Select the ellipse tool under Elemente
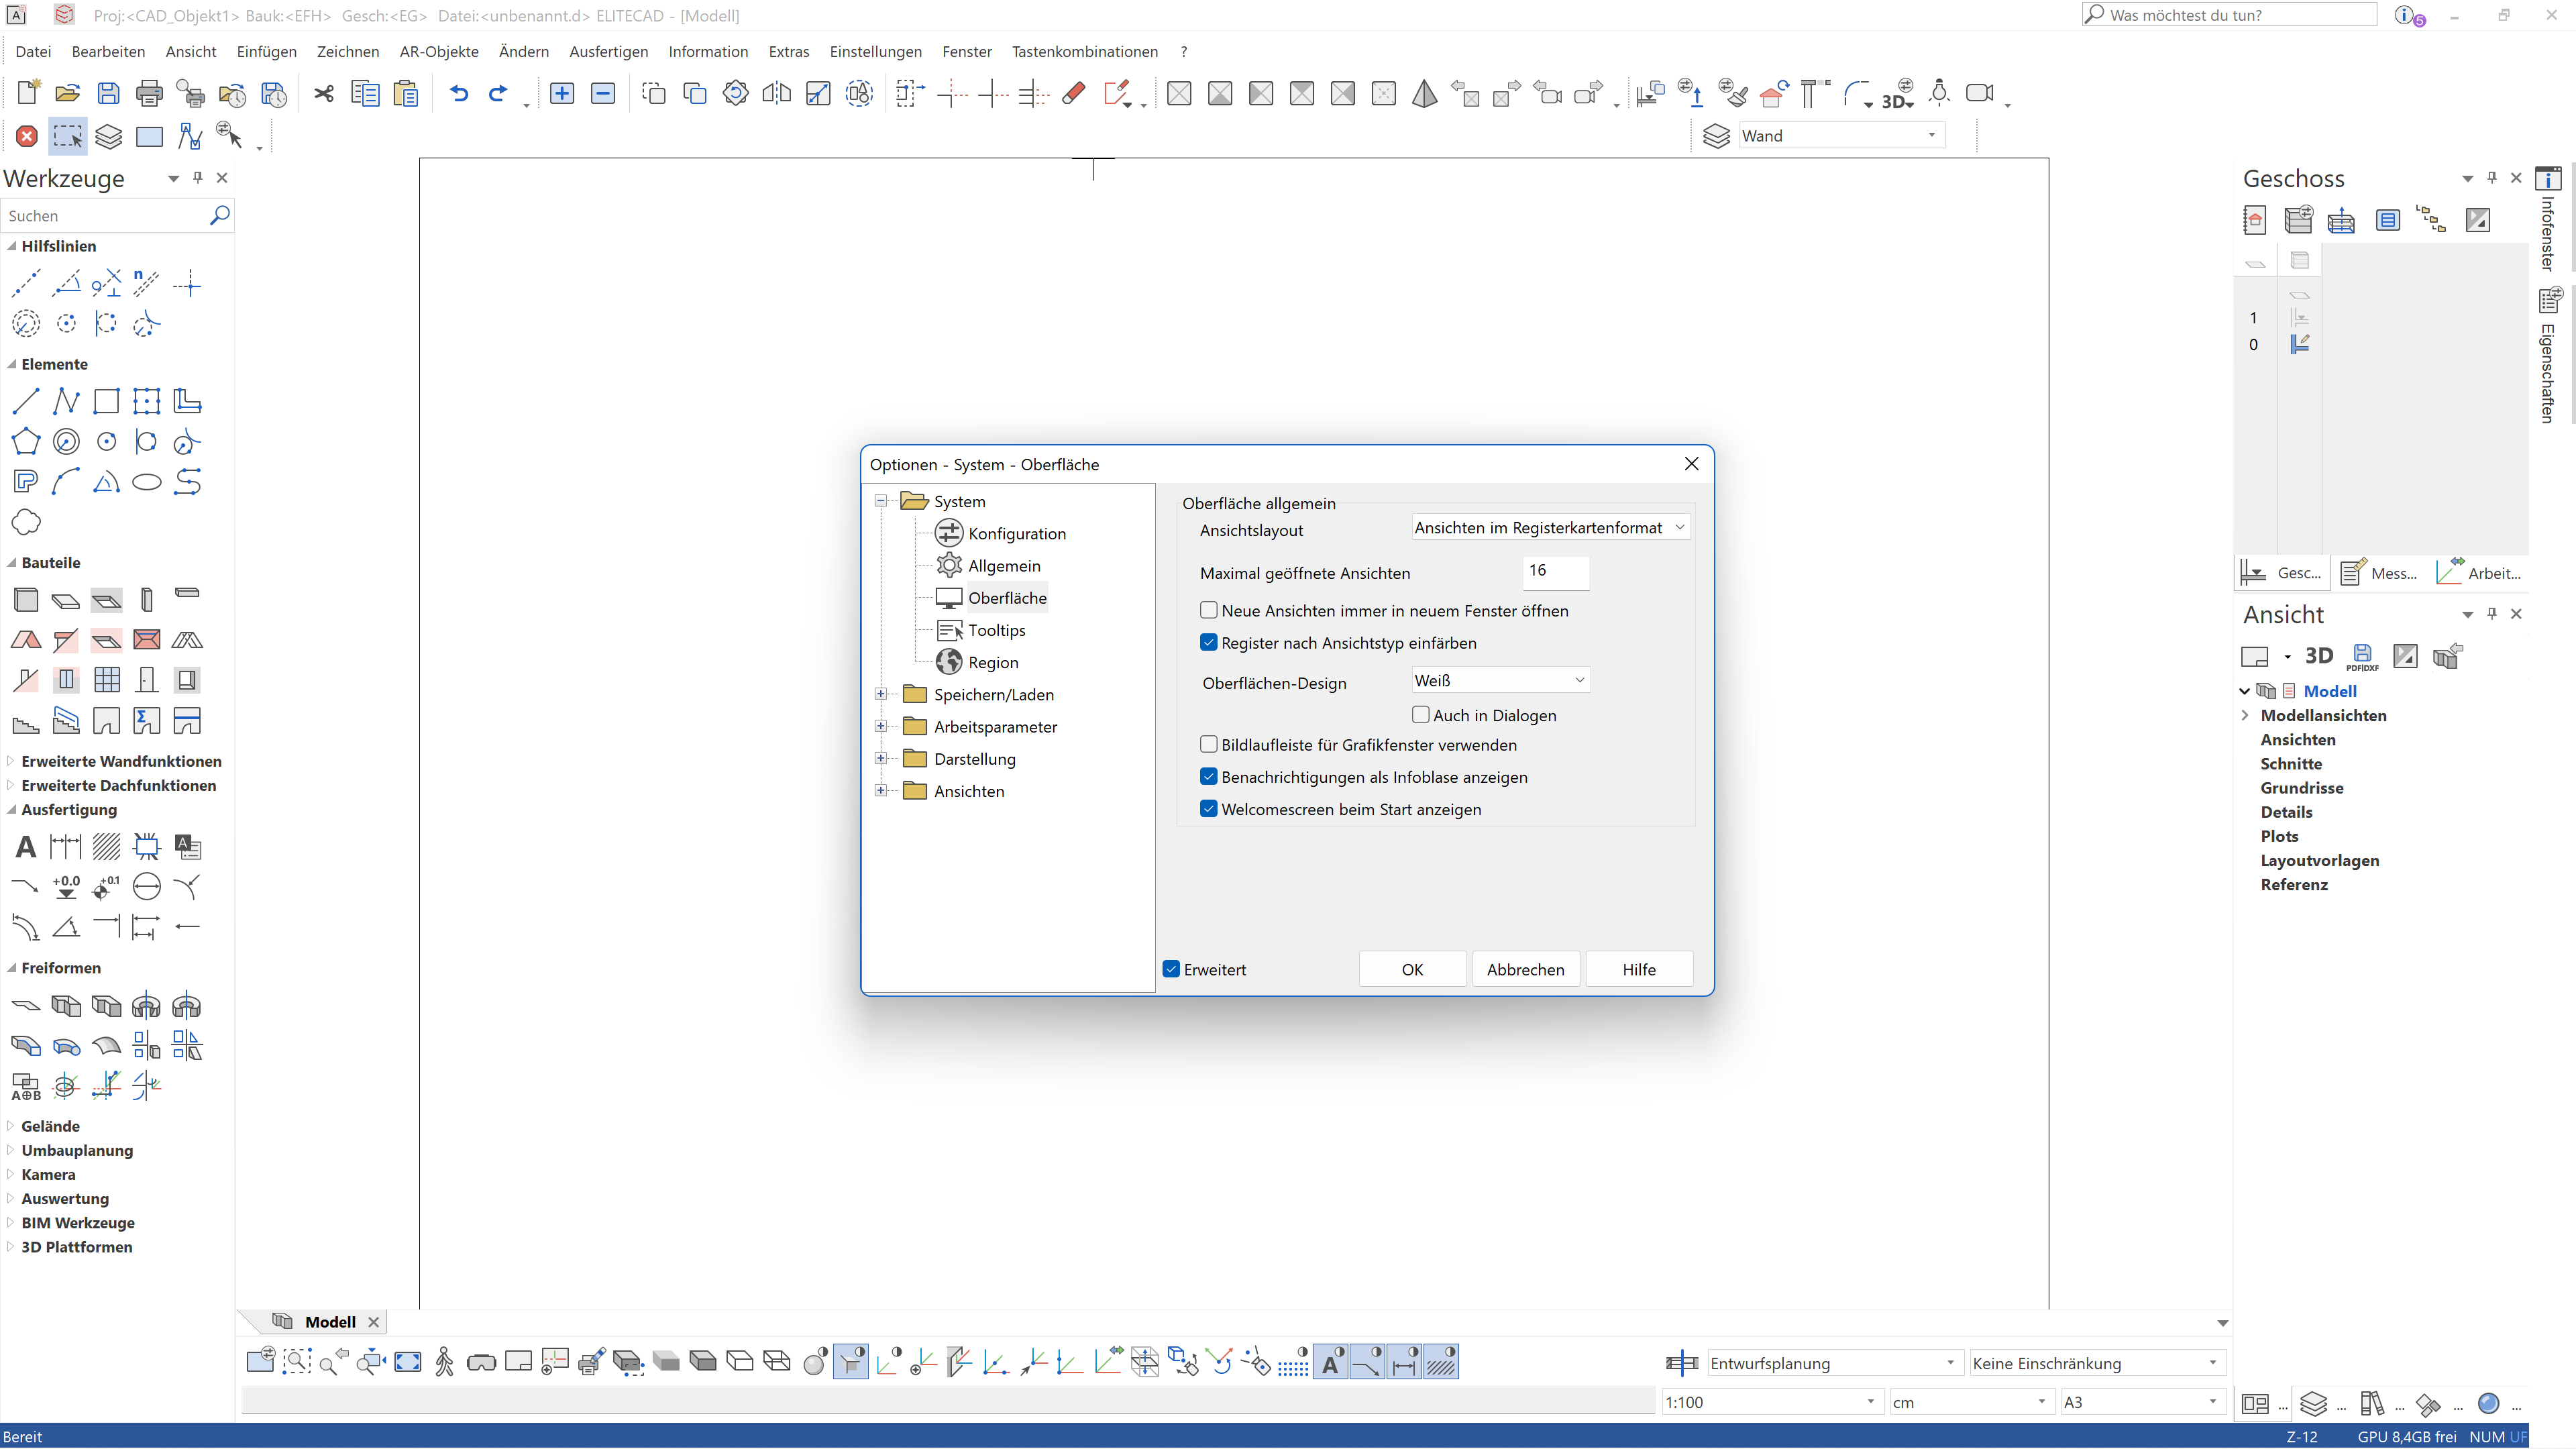This screenshot has width=2576, height=1449. tap(147, 482)
